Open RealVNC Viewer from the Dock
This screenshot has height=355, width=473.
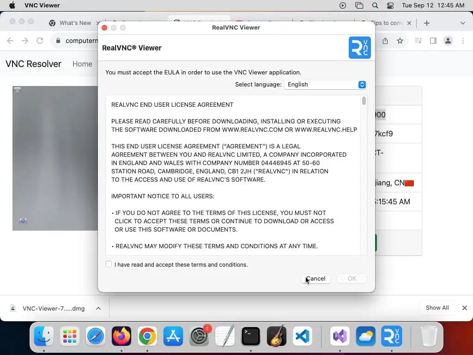[392, 336]
